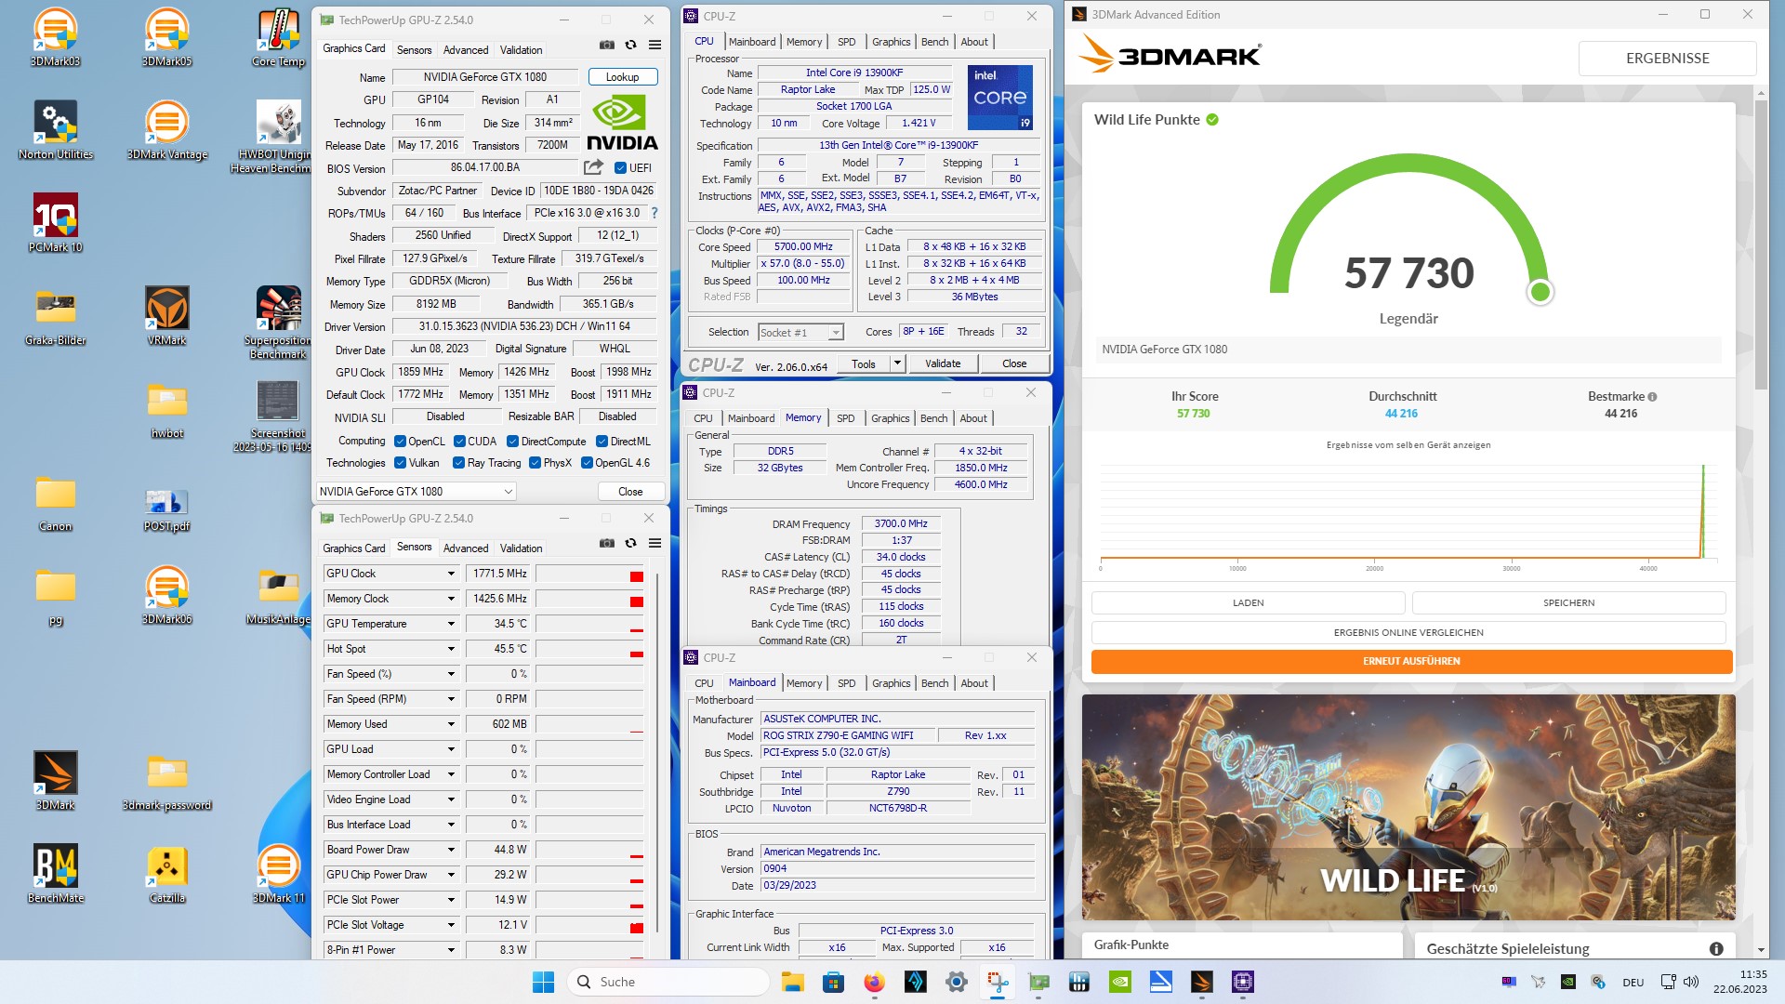This screenshot has height=1004, width=1785.
Task: Toggle the PhysX checkbox
Action: click(x=535, y=463)
